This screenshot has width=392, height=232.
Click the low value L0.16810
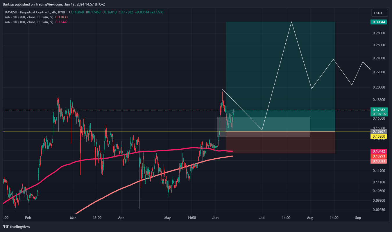pyautogui.click(x=110, y=12)
